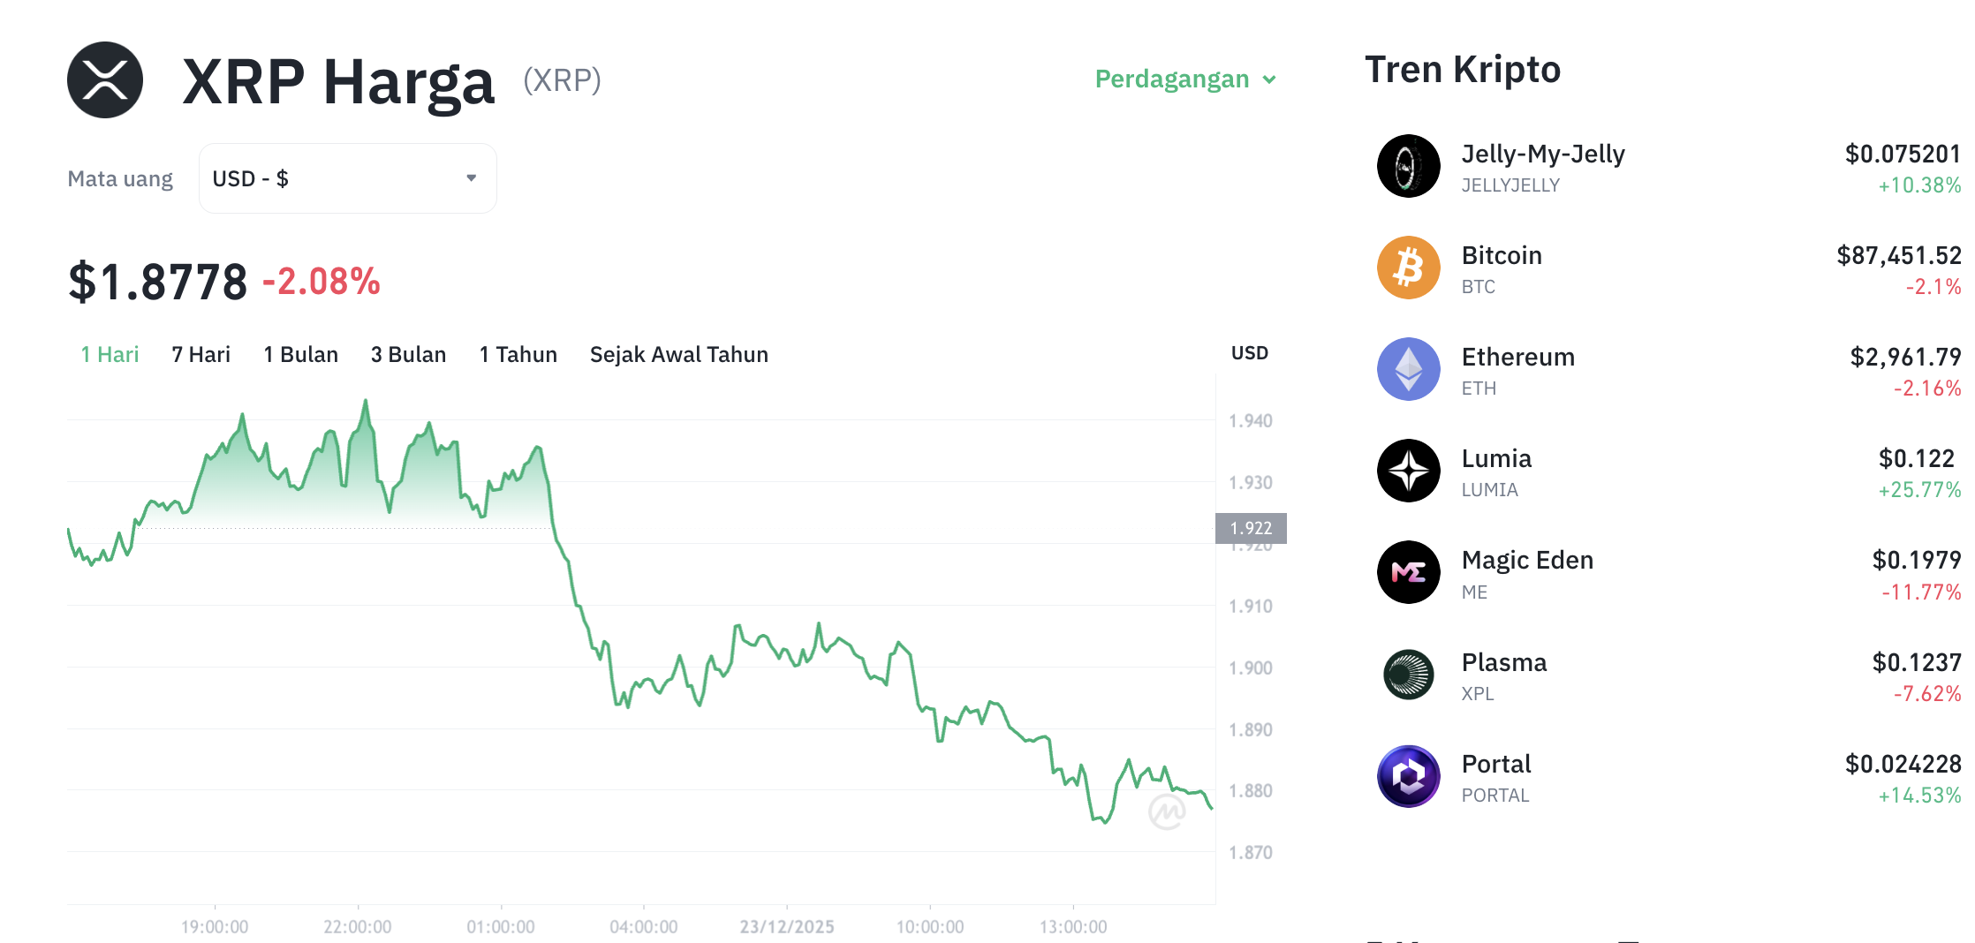Viewport: 1975px width, 943px height.
Task: Click the Portal coin icon
Action: (1408, 776)
